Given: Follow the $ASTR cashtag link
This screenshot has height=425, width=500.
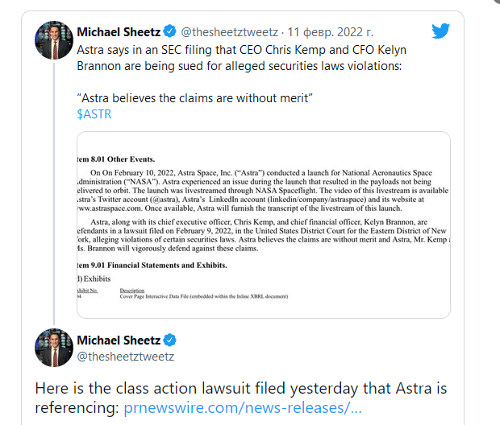Looking at the screenshot, I should 94,113.
